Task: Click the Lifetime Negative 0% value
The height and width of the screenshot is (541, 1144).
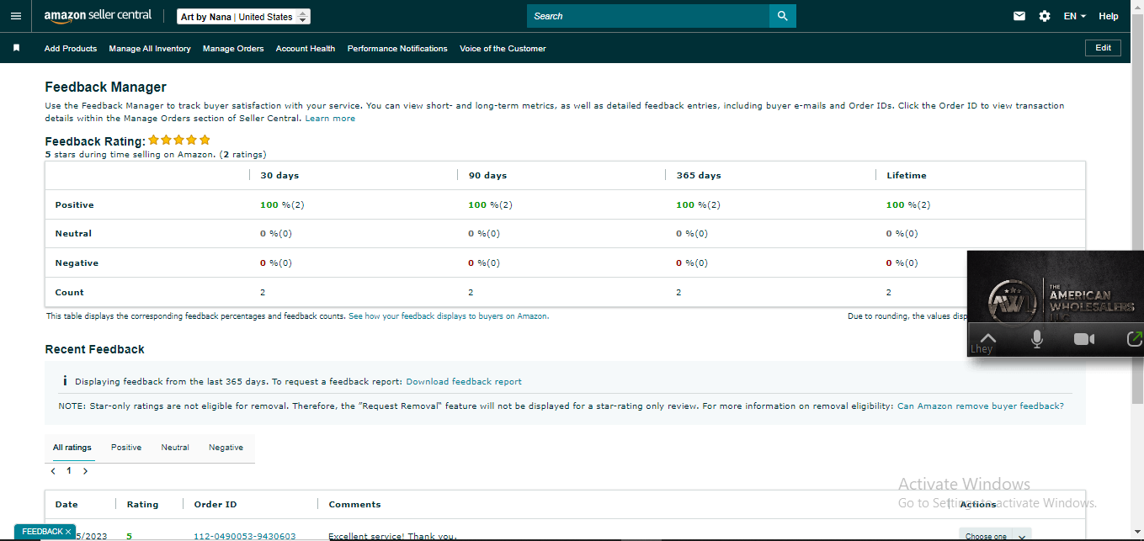Action: pyautogui.click(x=902, y=263)
